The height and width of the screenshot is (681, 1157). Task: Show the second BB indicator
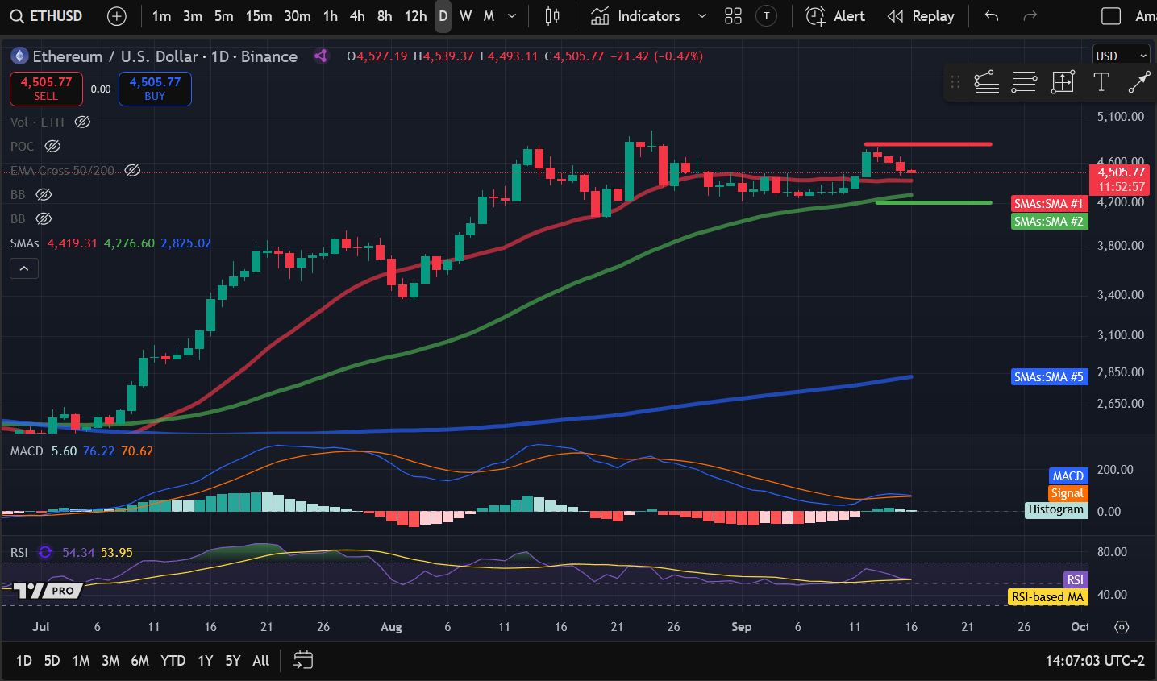coord(44,219)
